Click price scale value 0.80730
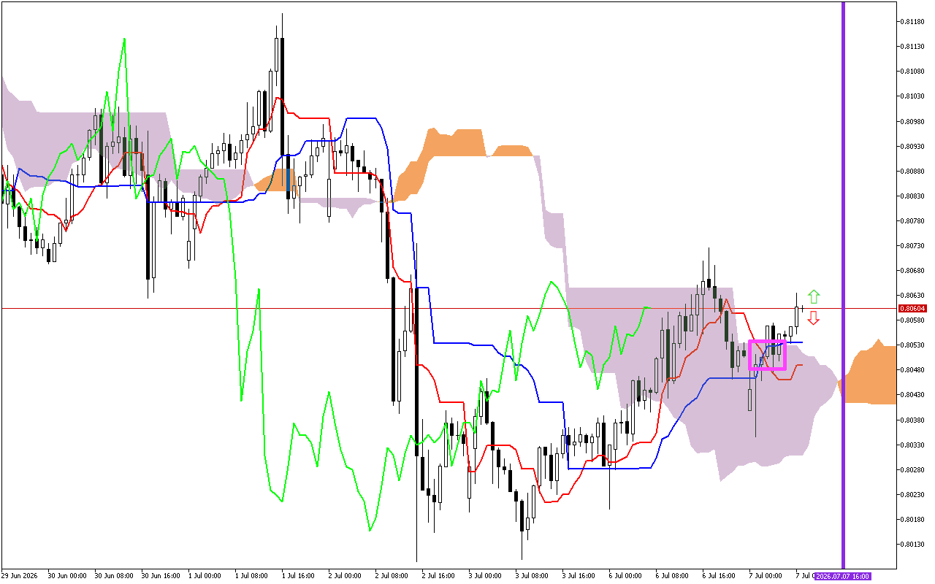 click(x=913, y=245)
